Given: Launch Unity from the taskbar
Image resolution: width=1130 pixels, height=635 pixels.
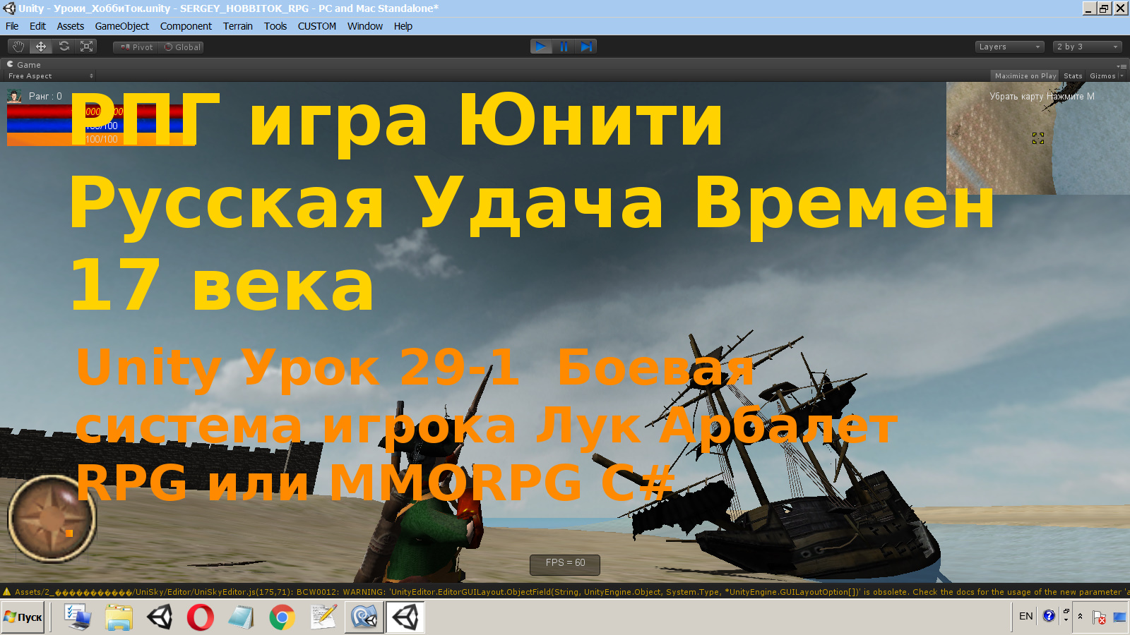Looking at the screenshot, I should pyautogui.click(x=161, y=617).
